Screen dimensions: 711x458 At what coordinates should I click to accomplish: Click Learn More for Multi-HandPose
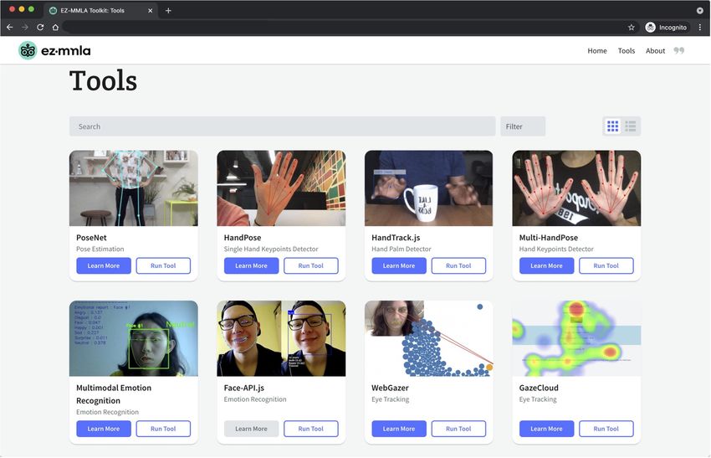(x=546, y=265)
